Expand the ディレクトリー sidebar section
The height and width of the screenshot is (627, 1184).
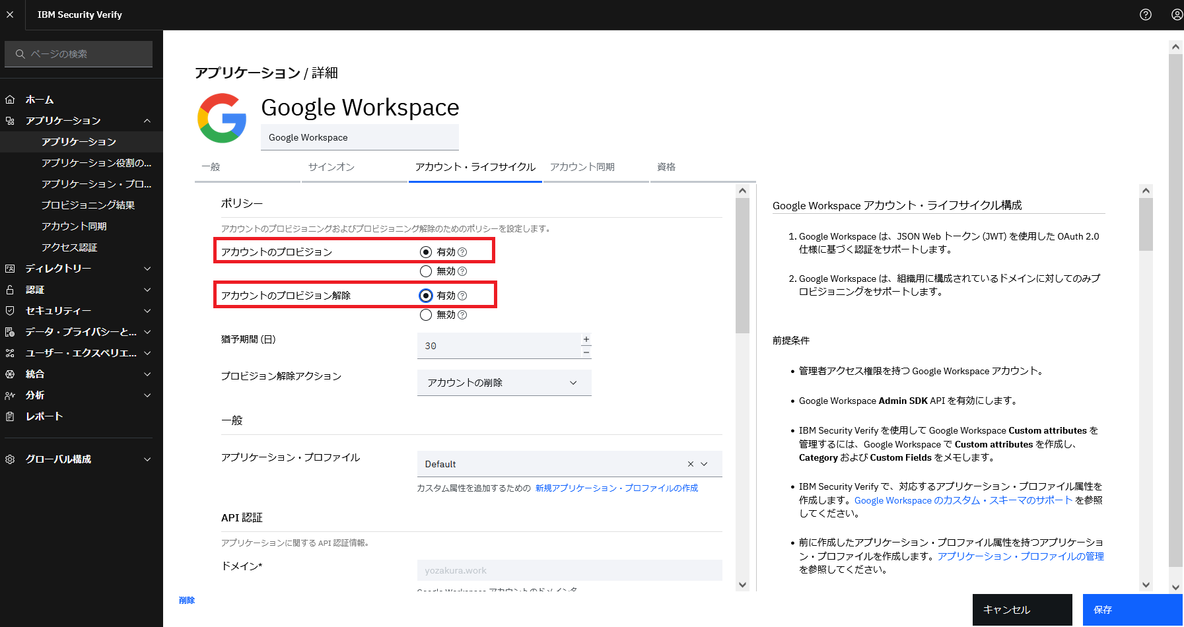pos(147,269)
